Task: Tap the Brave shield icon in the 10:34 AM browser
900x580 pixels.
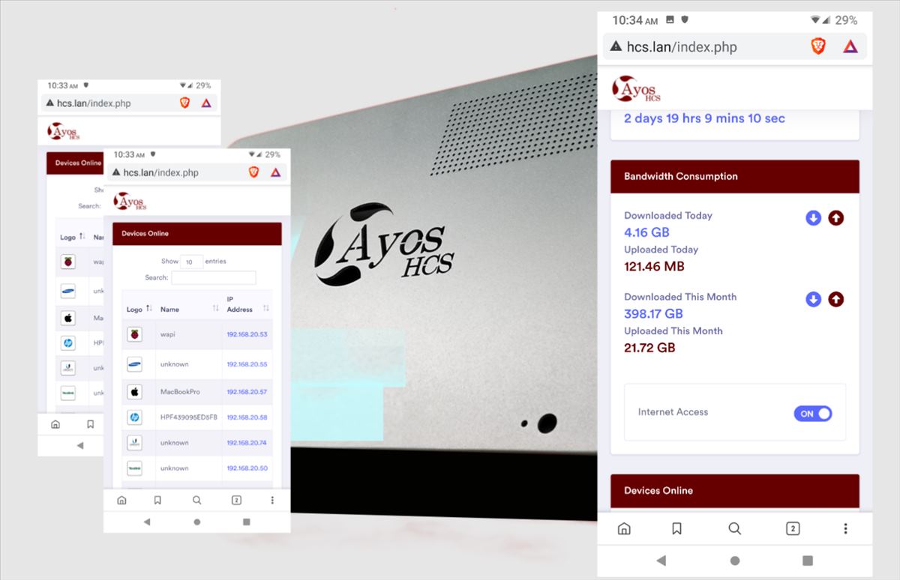Action: pyautogui.click(x=817, y=46)
